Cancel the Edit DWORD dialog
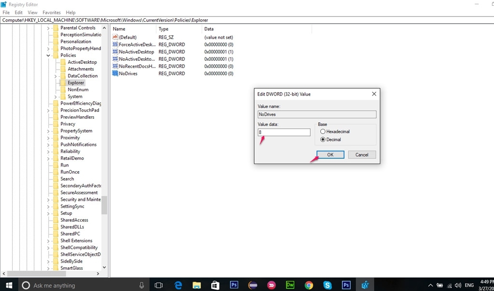Image resolution: width=494 pixels, height=291 pixels. pyautogui.click(x=362, y=155)
